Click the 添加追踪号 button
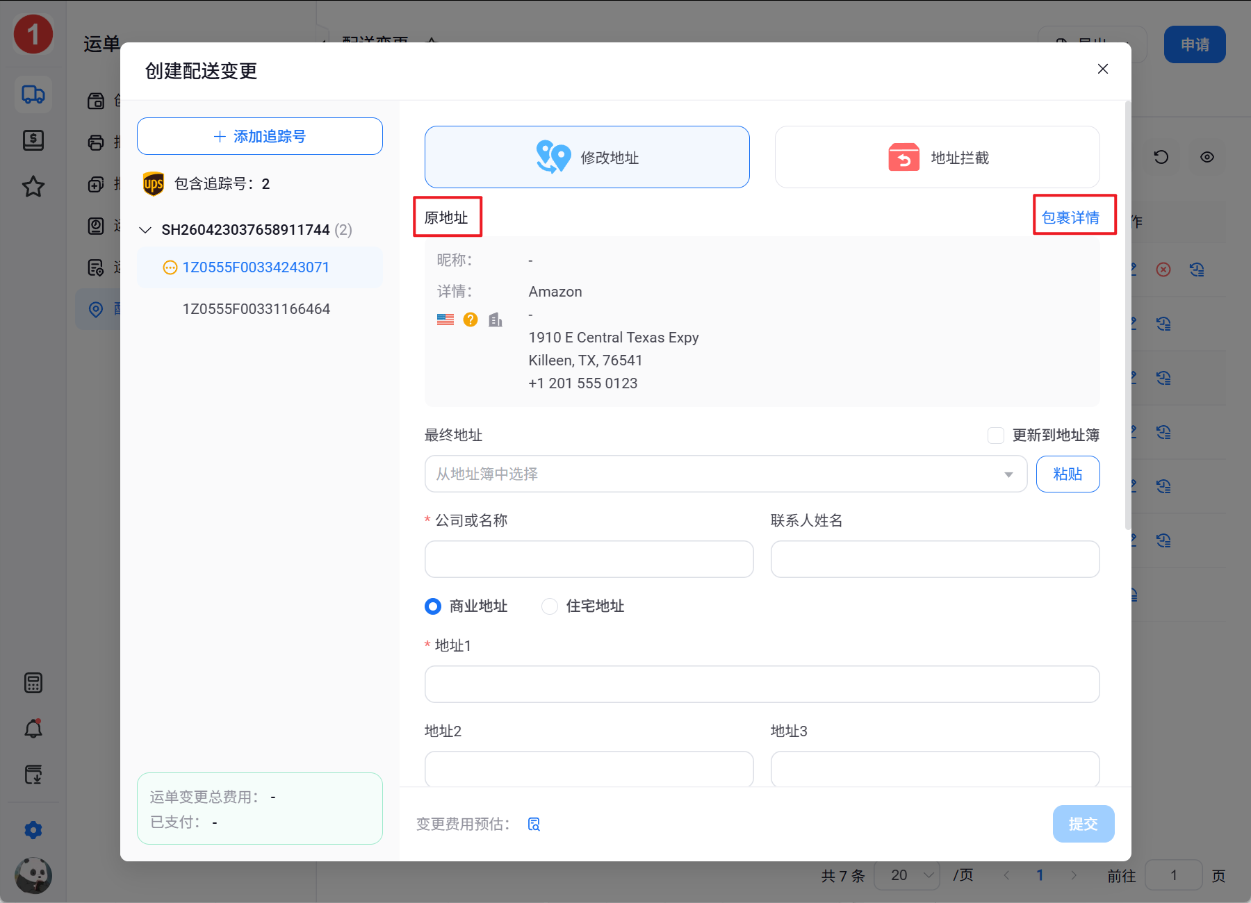 tap(260, 136)
